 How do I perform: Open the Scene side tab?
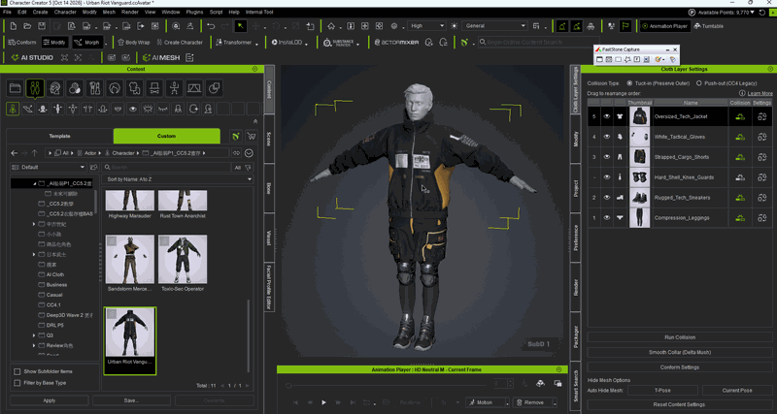269,139
